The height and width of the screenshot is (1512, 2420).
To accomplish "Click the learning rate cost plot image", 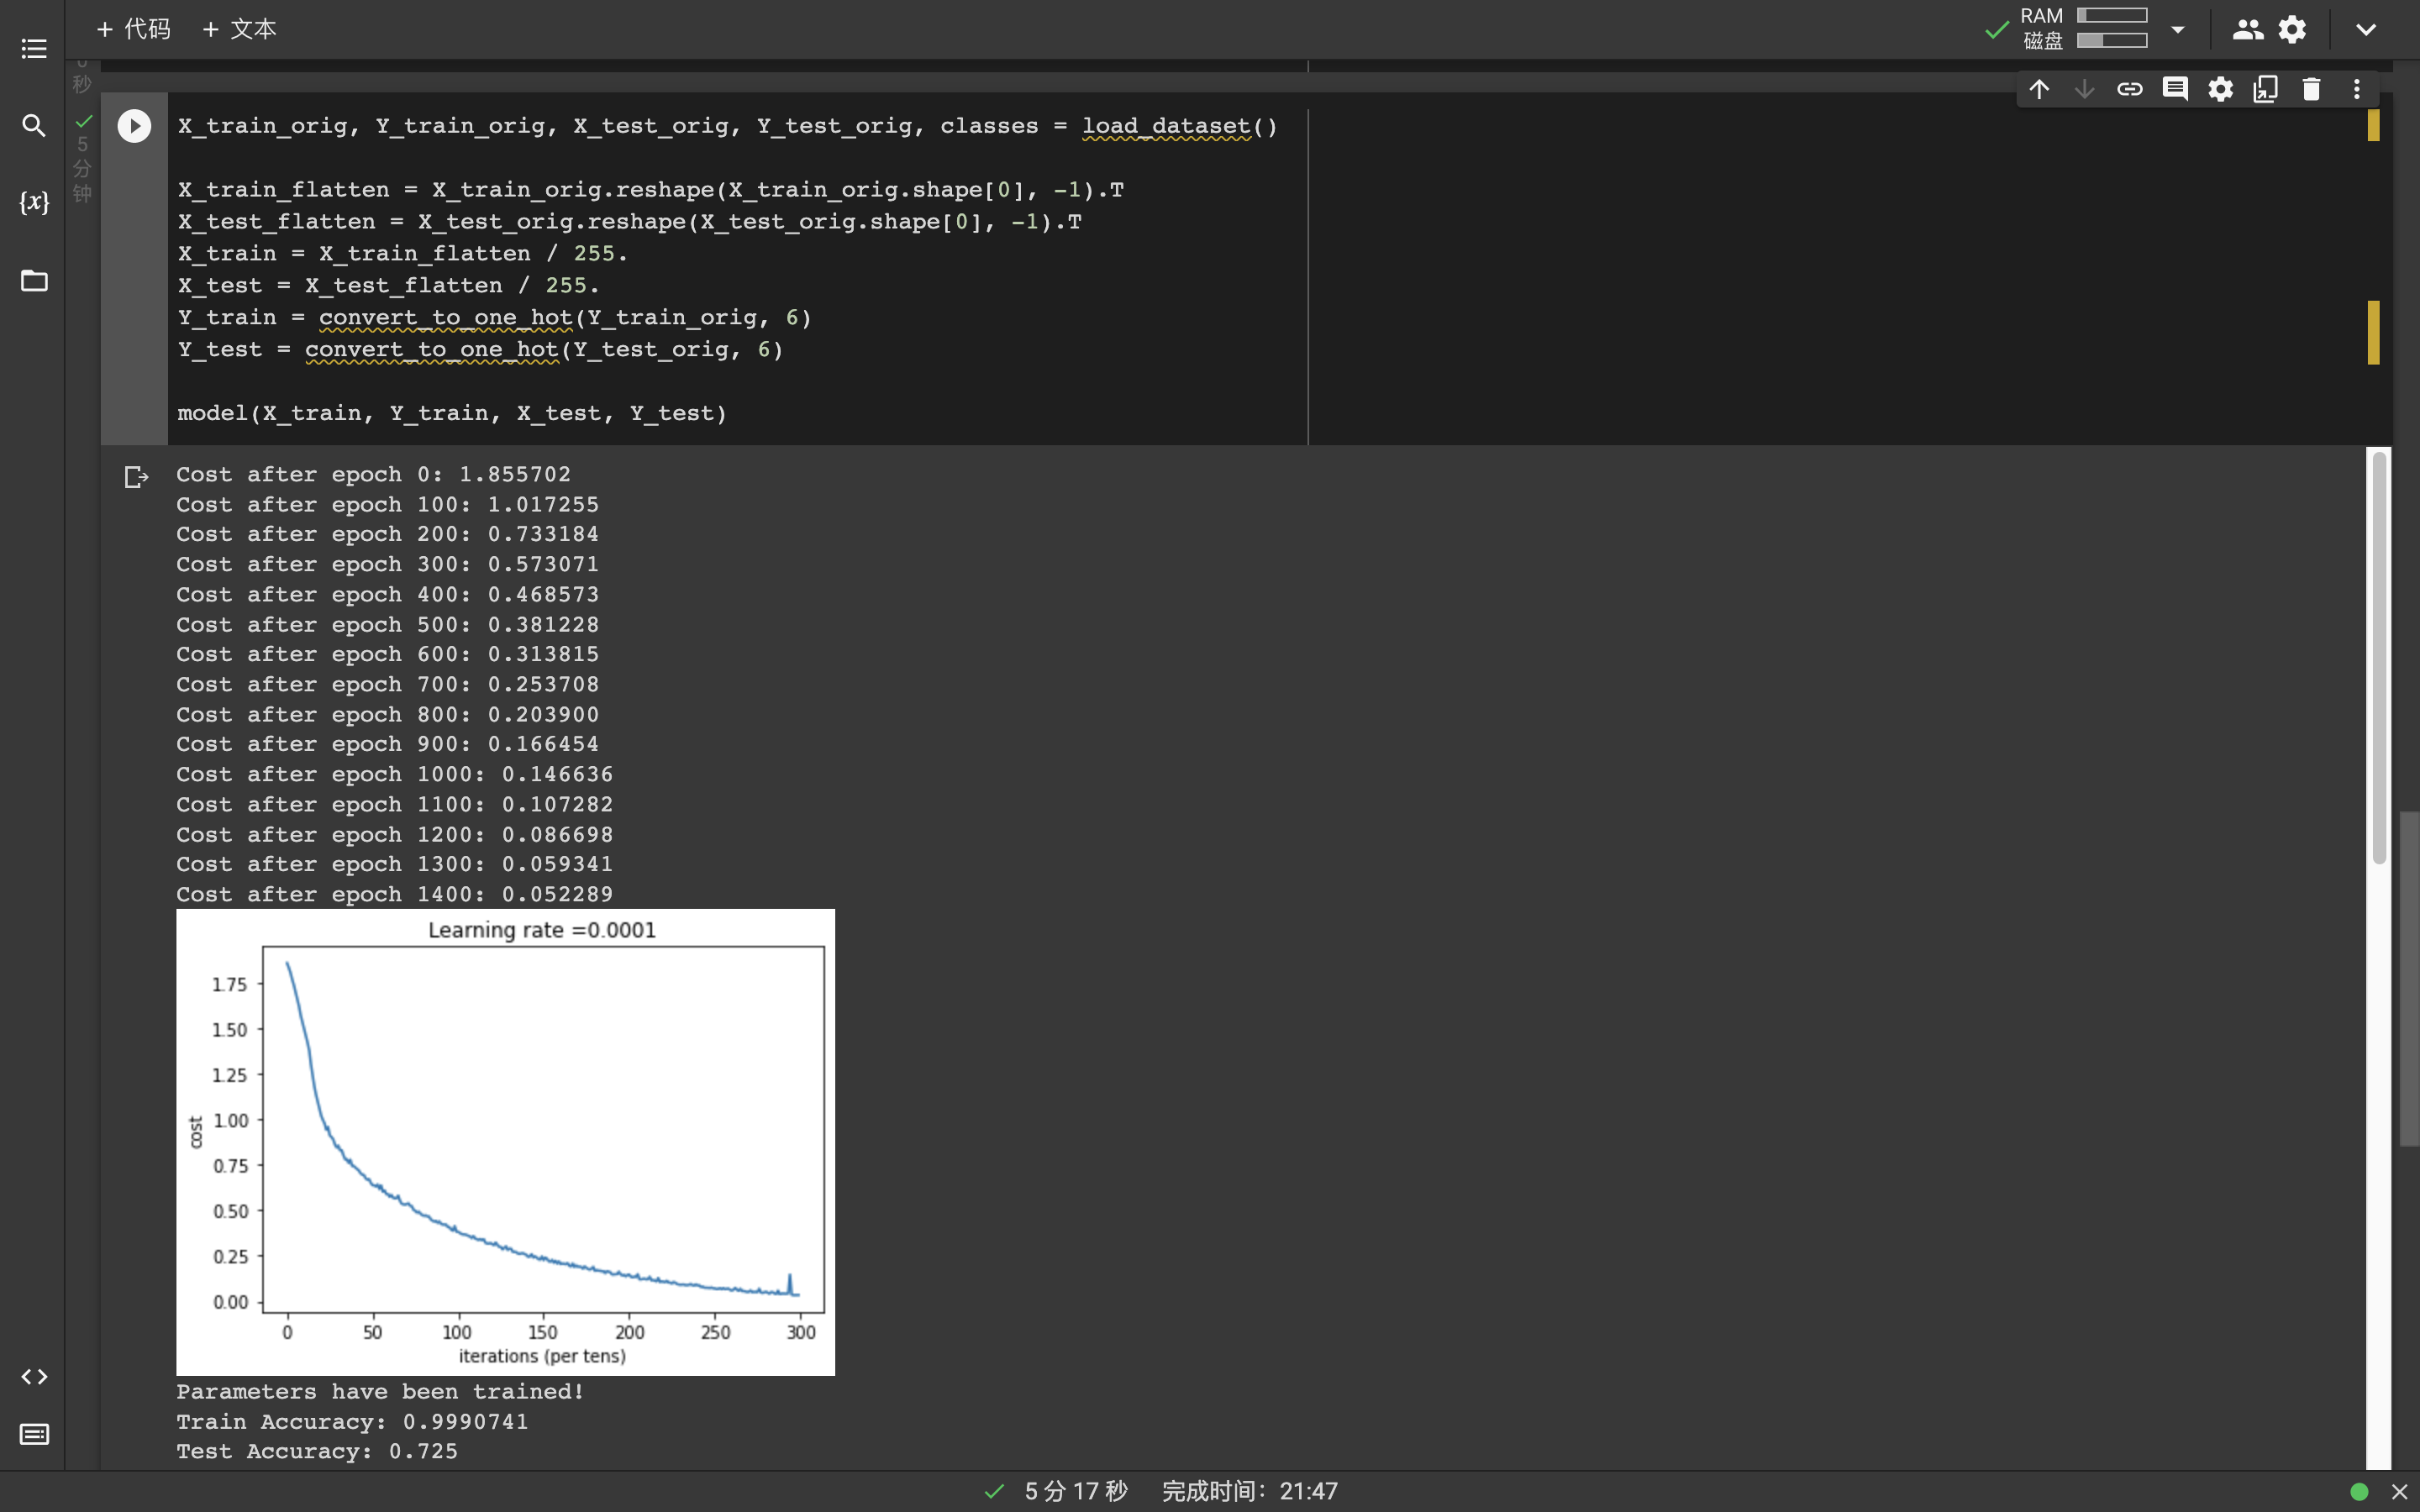I will click(x=505, y=1142).
